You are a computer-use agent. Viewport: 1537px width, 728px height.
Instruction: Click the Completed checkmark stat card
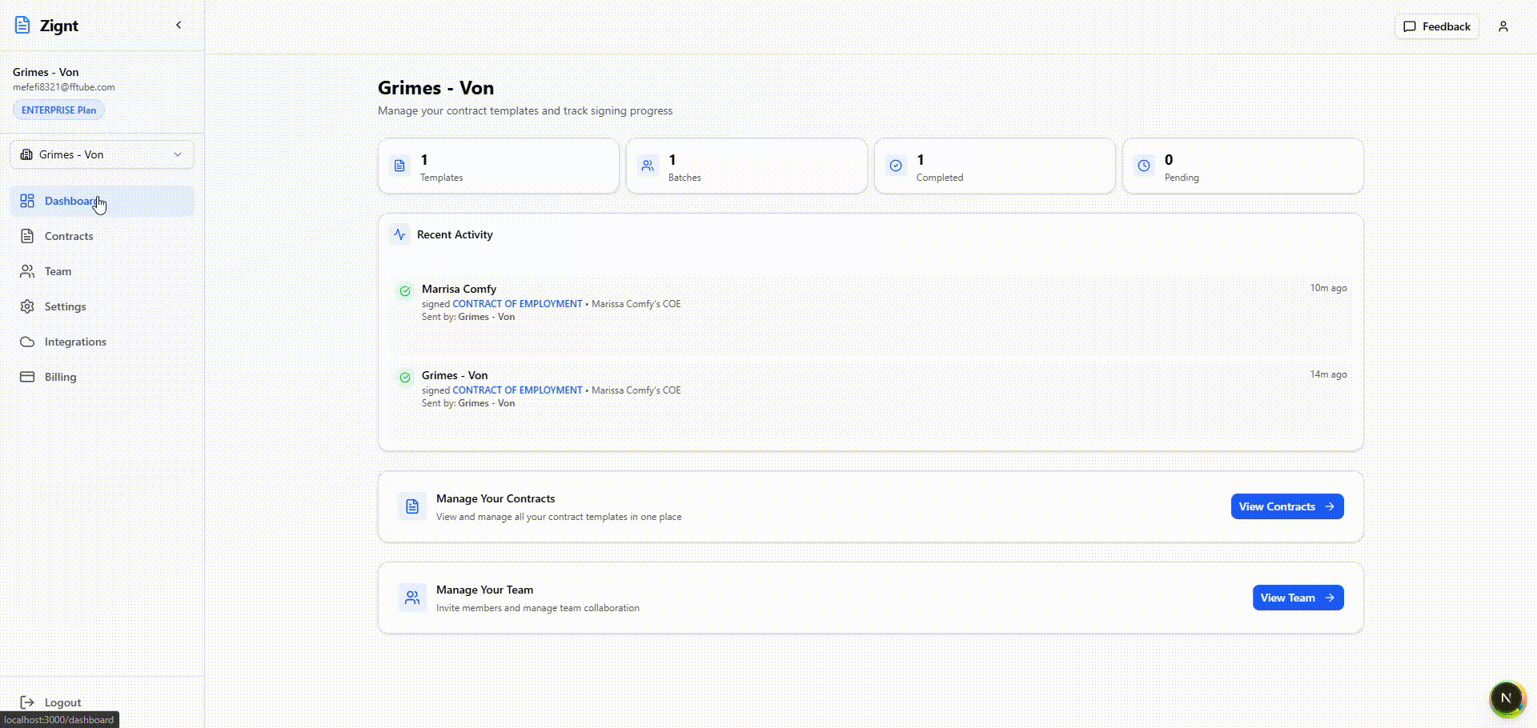(x=994, y=166)
